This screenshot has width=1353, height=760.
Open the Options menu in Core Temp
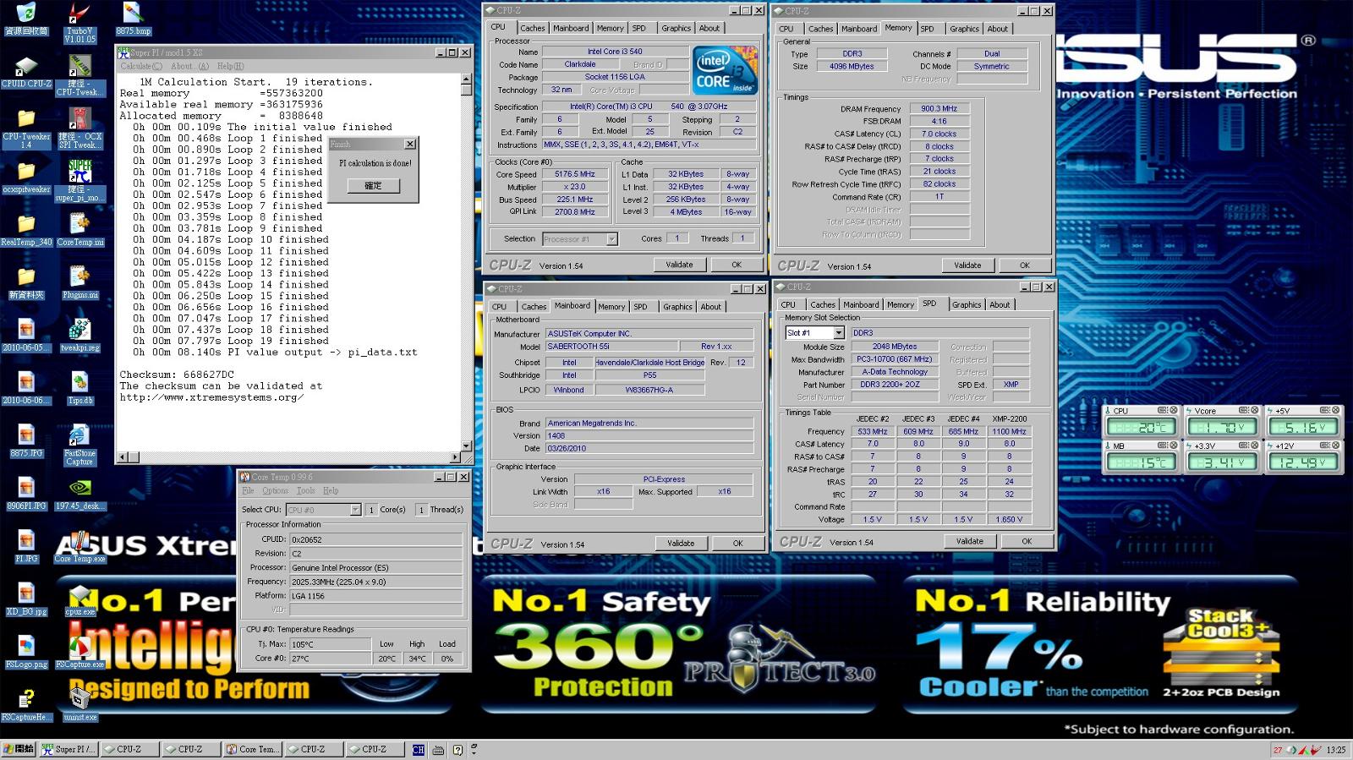(275, 490)
